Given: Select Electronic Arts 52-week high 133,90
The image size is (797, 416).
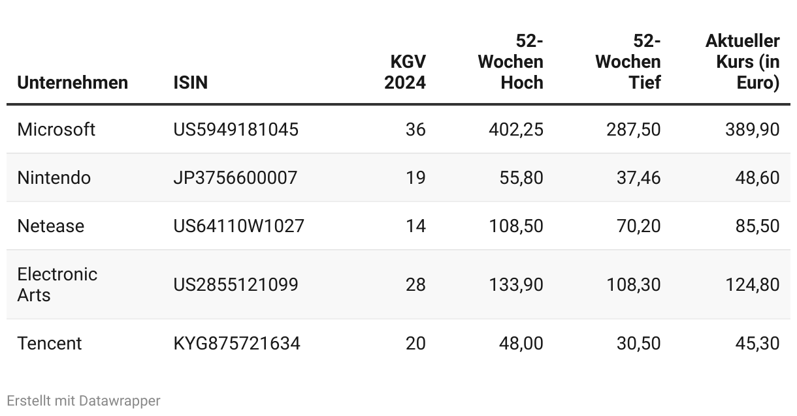Looking at the screenshot, I should tap(516, 284).
